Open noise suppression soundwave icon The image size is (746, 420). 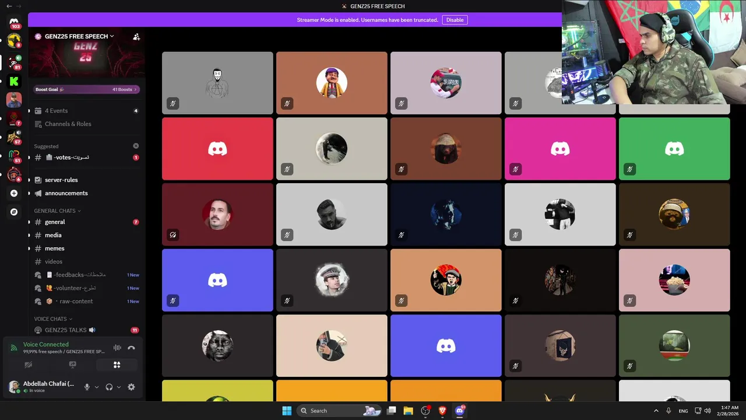[x=117, y=348]
